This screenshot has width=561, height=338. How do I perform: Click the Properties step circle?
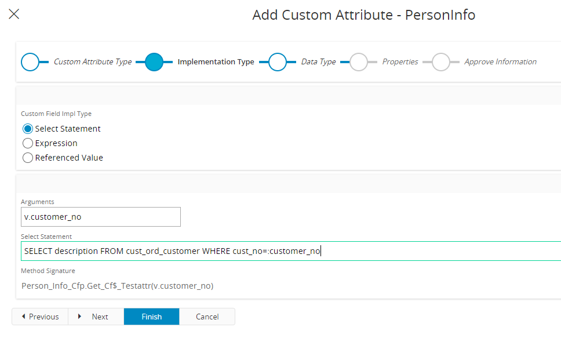pyautogui.click(x=360, y=62)
